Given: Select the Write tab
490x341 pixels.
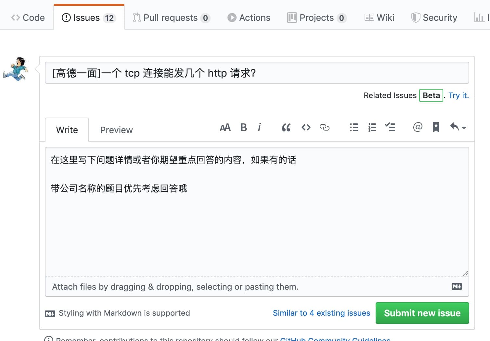Looking at the screenshot, I should [x=67, y=130].
